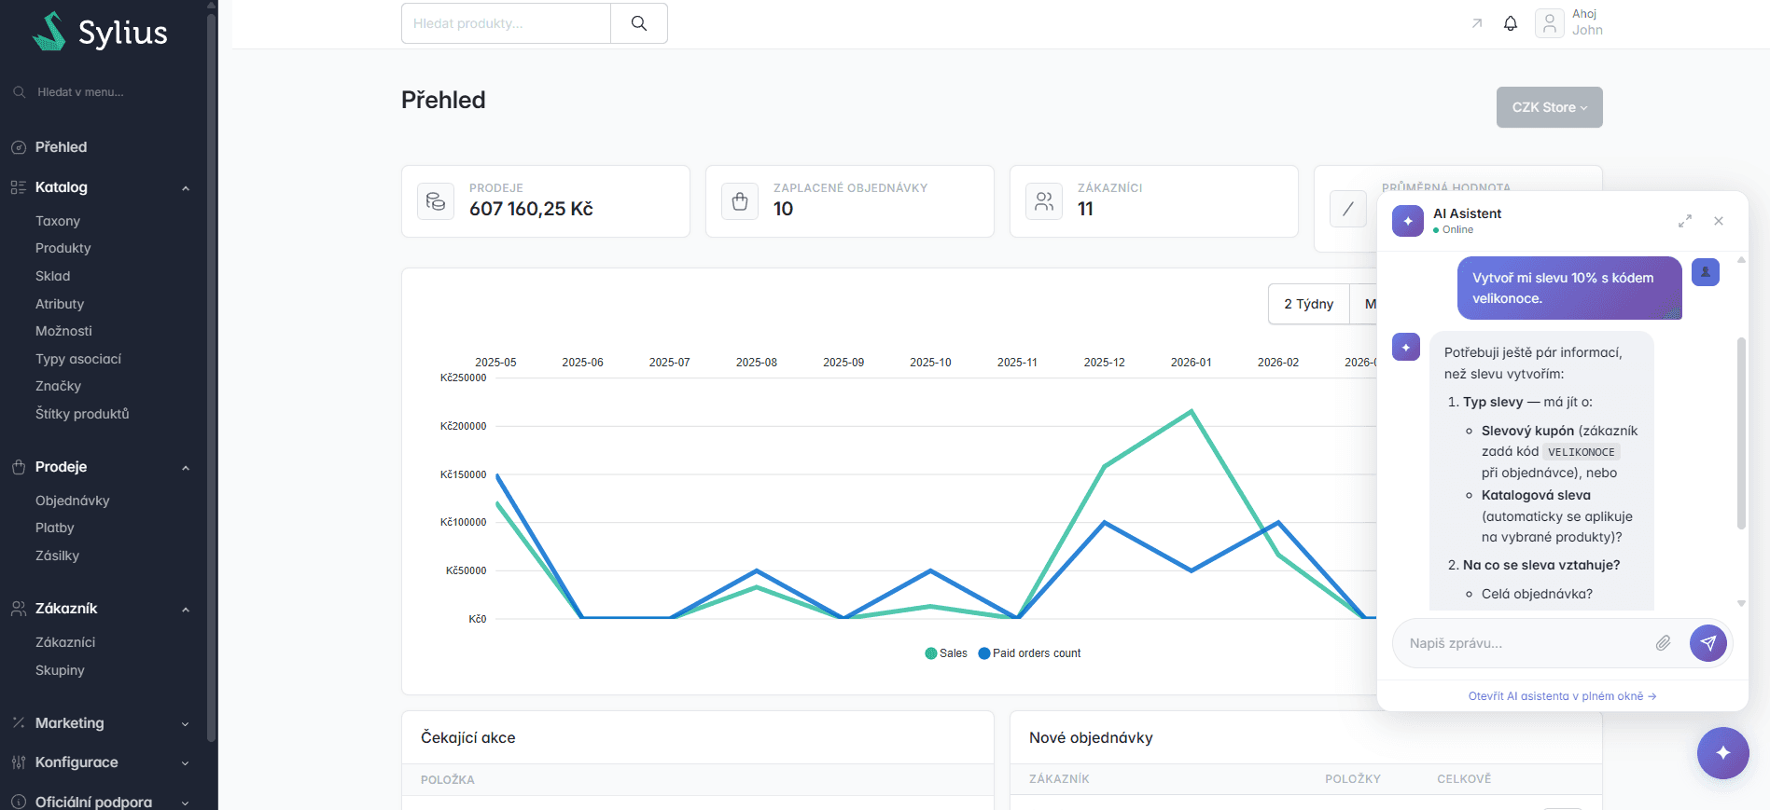
Task: Click the Sylius logo
Action: 101,32
